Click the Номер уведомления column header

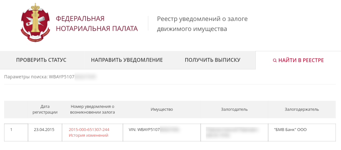tap(92, 109)
